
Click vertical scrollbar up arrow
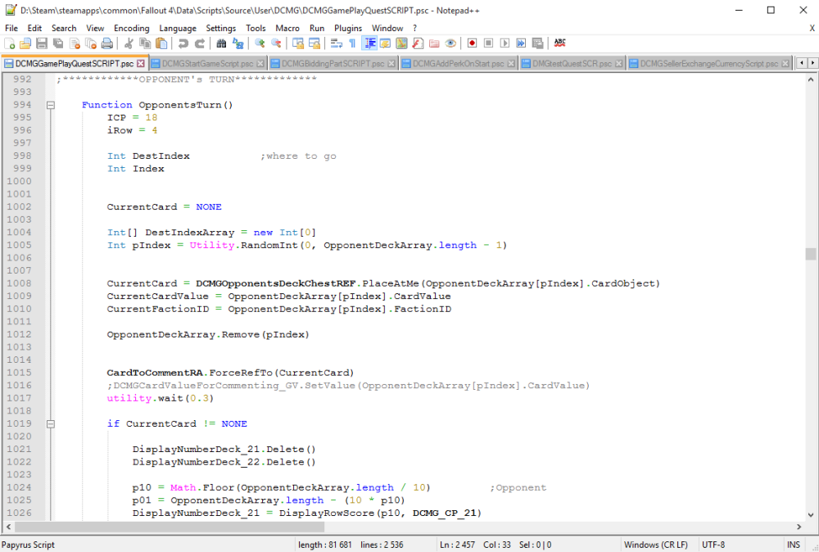click(x=811, y=80)
